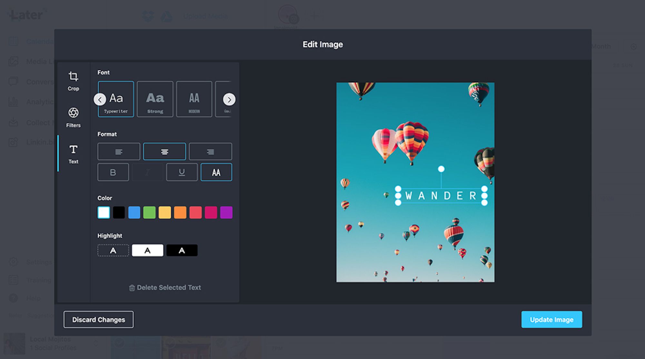Click the Later logo
The width and height of the screenshot is (645, 359).
[27, 15]
